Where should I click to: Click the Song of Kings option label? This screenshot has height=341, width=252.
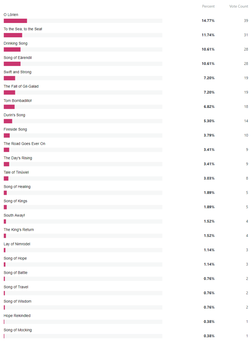pos(15,201)
